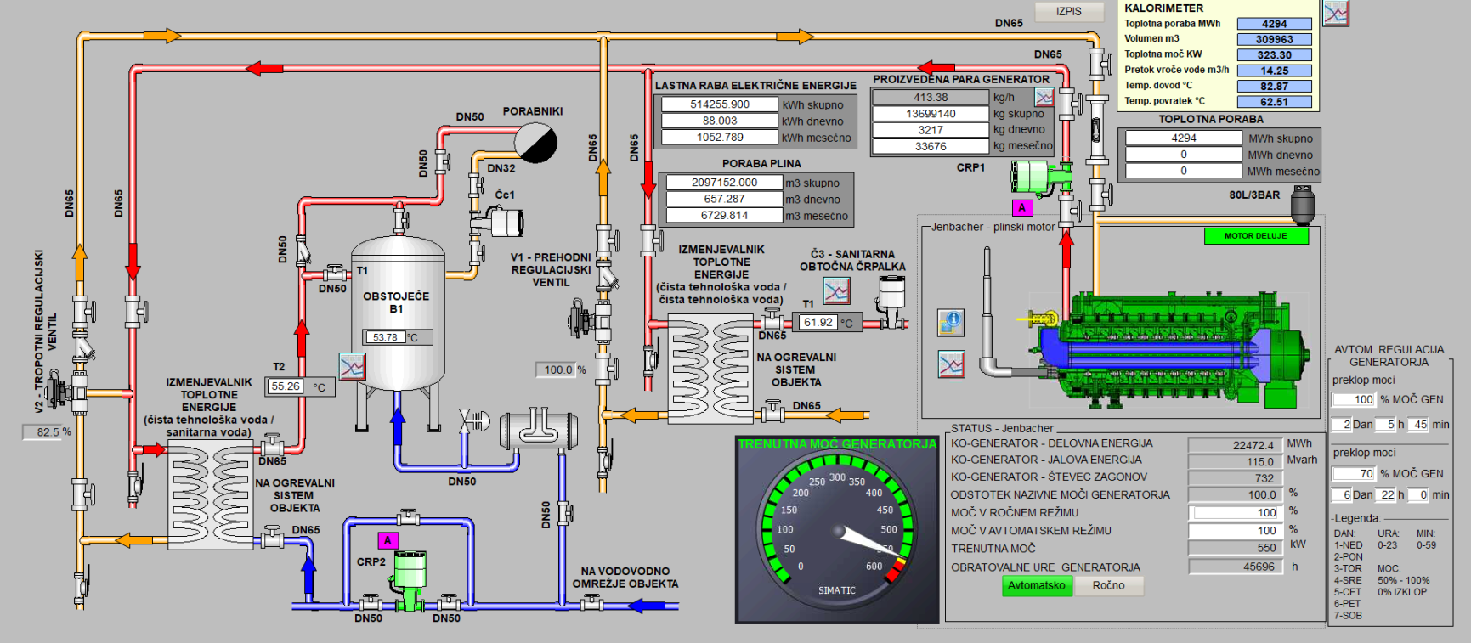The image size is (1471, 643).
Task: Toggle the magenta A mode indicator at CRP2
Action: 388,540
